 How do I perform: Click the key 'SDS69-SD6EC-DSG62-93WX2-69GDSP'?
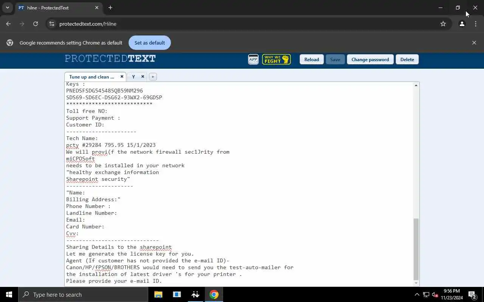click(x=114, y=97)
